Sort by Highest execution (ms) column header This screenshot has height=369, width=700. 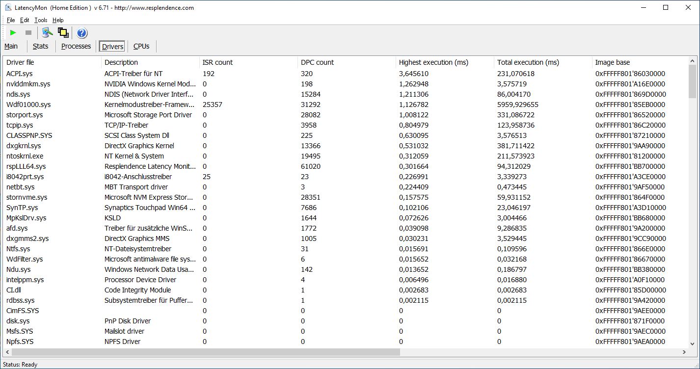coord(445,62)
